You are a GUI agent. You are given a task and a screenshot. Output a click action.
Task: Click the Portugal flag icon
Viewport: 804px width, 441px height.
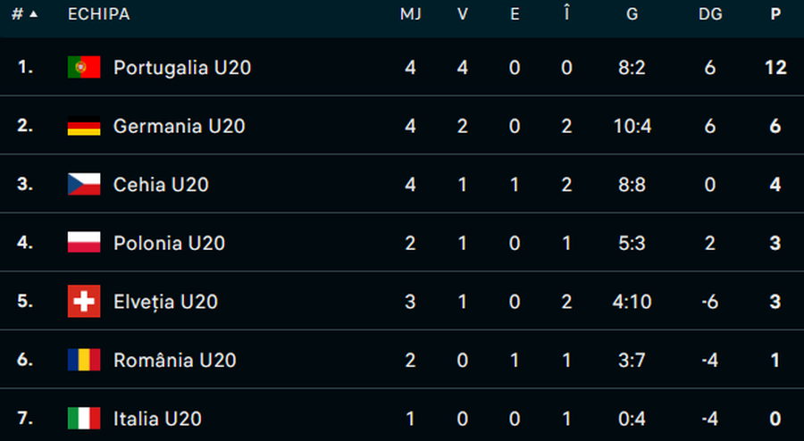click(x=84, y=67)
